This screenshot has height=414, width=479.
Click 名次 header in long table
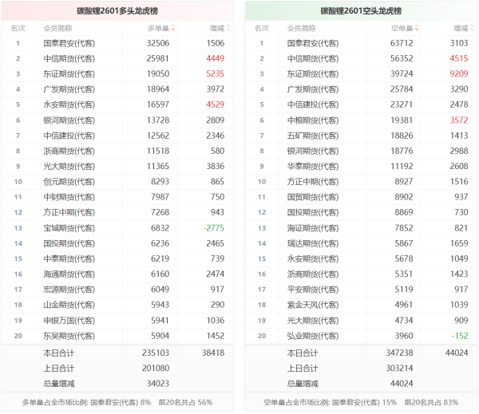18,29
